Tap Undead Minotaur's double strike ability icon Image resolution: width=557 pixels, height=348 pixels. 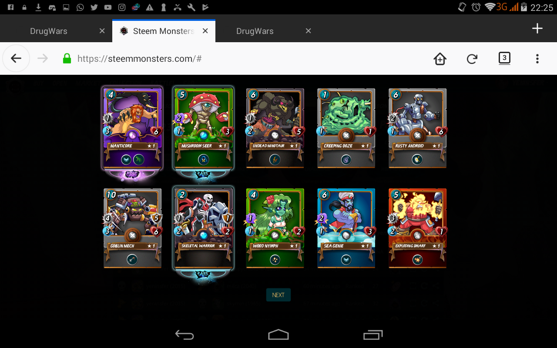(x=275, y=160)
